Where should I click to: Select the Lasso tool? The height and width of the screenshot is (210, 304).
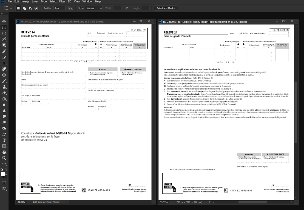pos(4,39)
